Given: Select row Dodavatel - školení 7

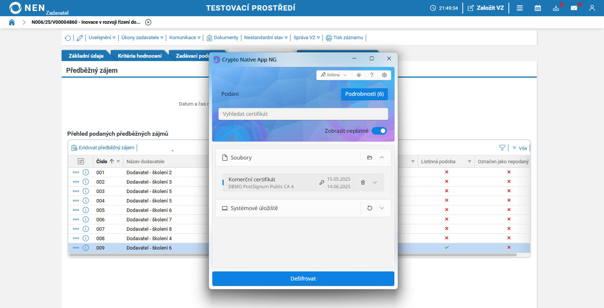Looking at the screenshot, I should pos(149,219).
